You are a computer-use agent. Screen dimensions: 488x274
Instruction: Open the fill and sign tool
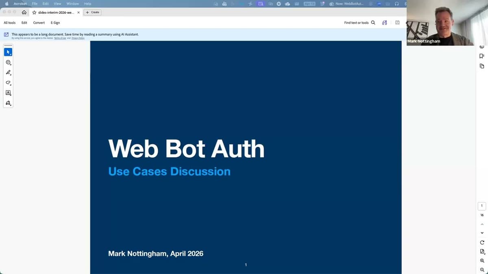(x=8, y=103)
